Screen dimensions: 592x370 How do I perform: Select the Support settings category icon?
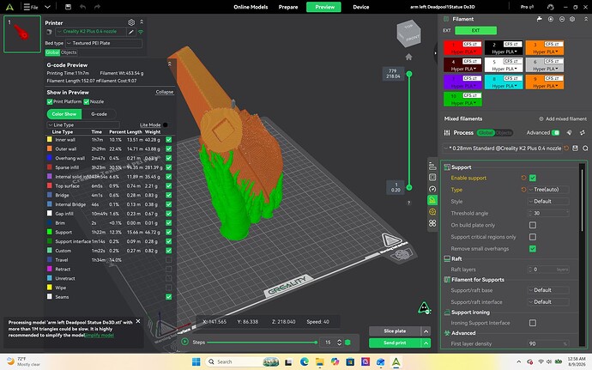pos(432,200)
